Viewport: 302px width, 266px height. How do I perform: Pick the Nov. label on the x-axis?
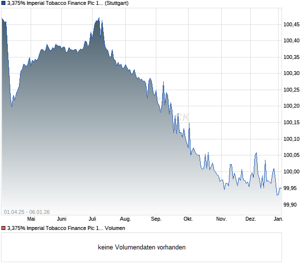222,219
